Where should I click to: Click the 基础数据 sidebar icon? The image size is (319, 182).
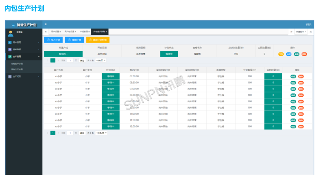click(x=10, y=49)
